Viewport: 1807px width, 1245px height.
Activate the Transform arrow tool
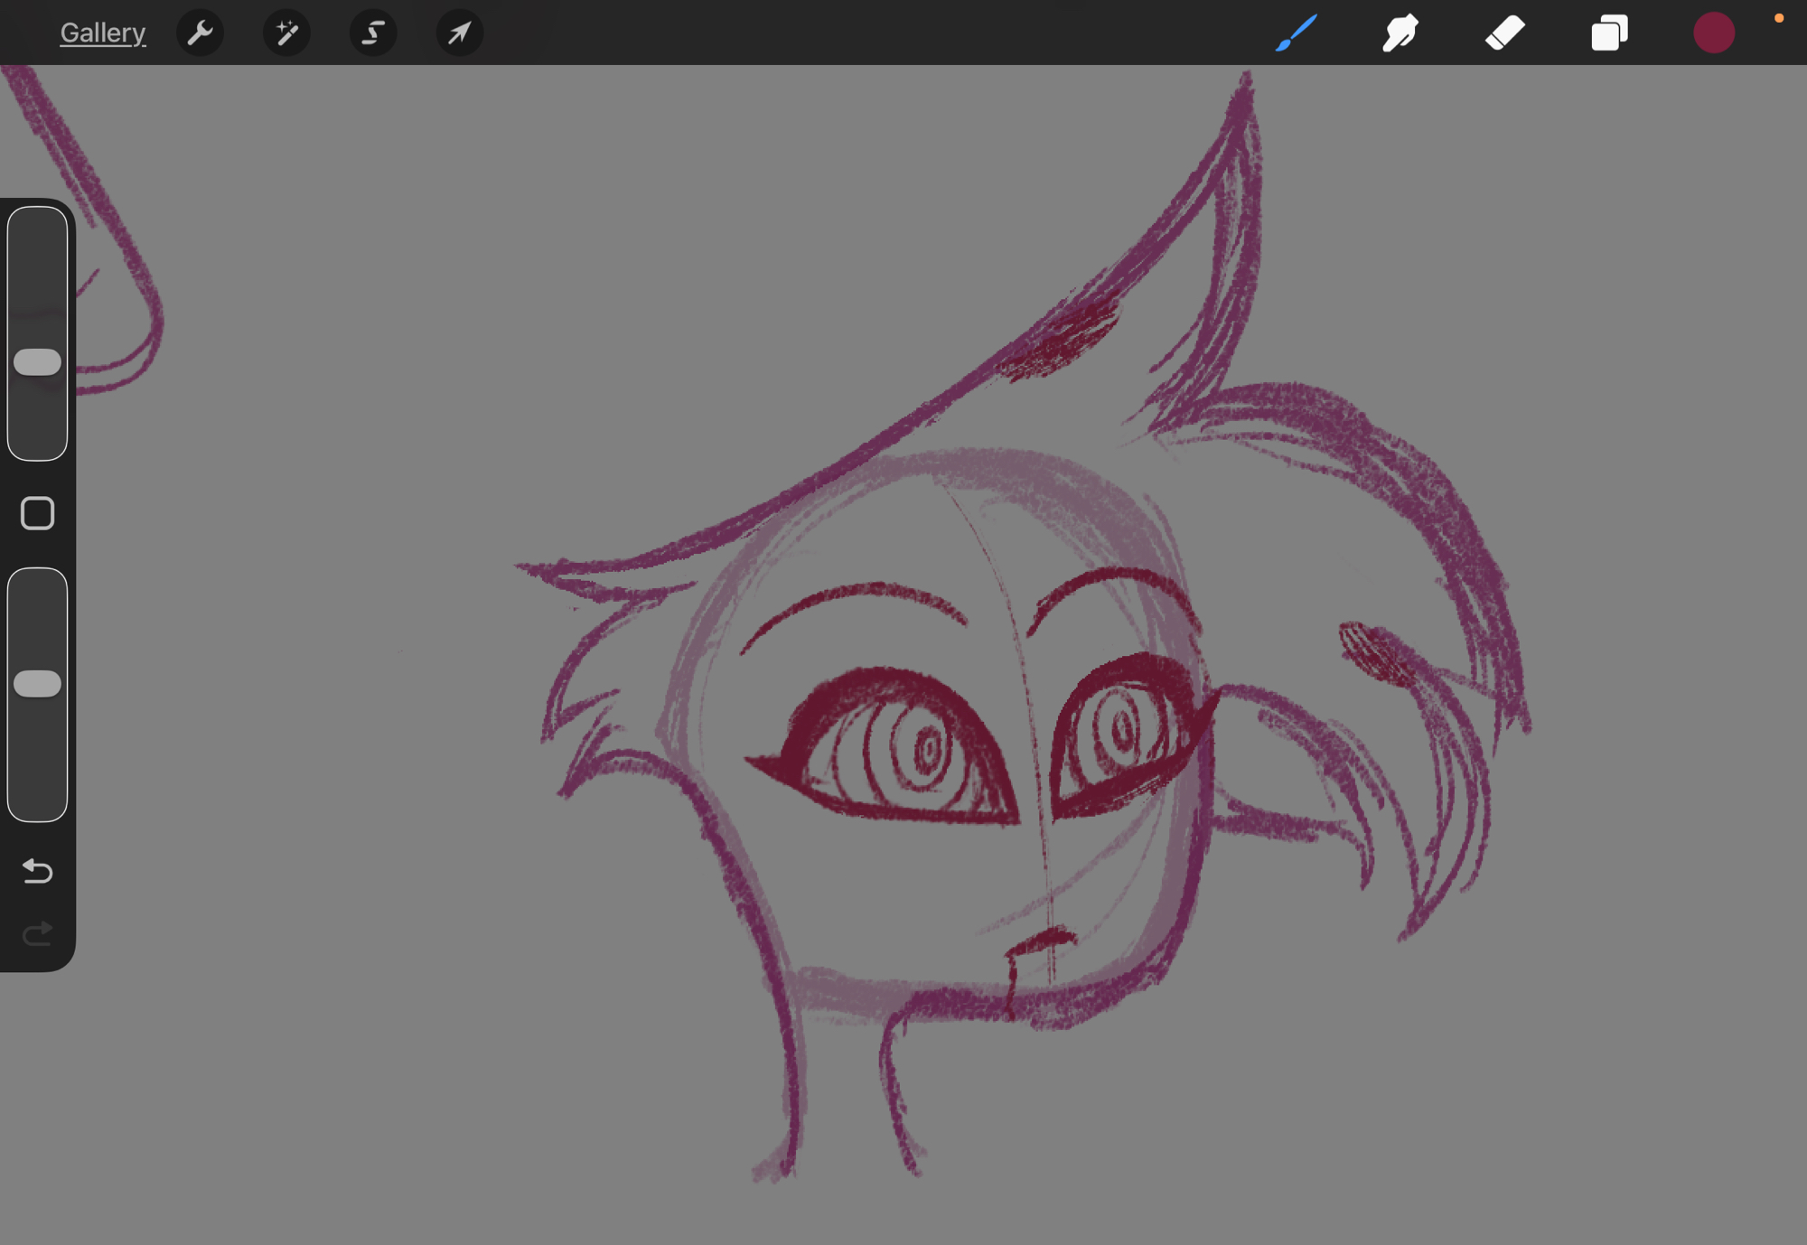coord(460,33)
